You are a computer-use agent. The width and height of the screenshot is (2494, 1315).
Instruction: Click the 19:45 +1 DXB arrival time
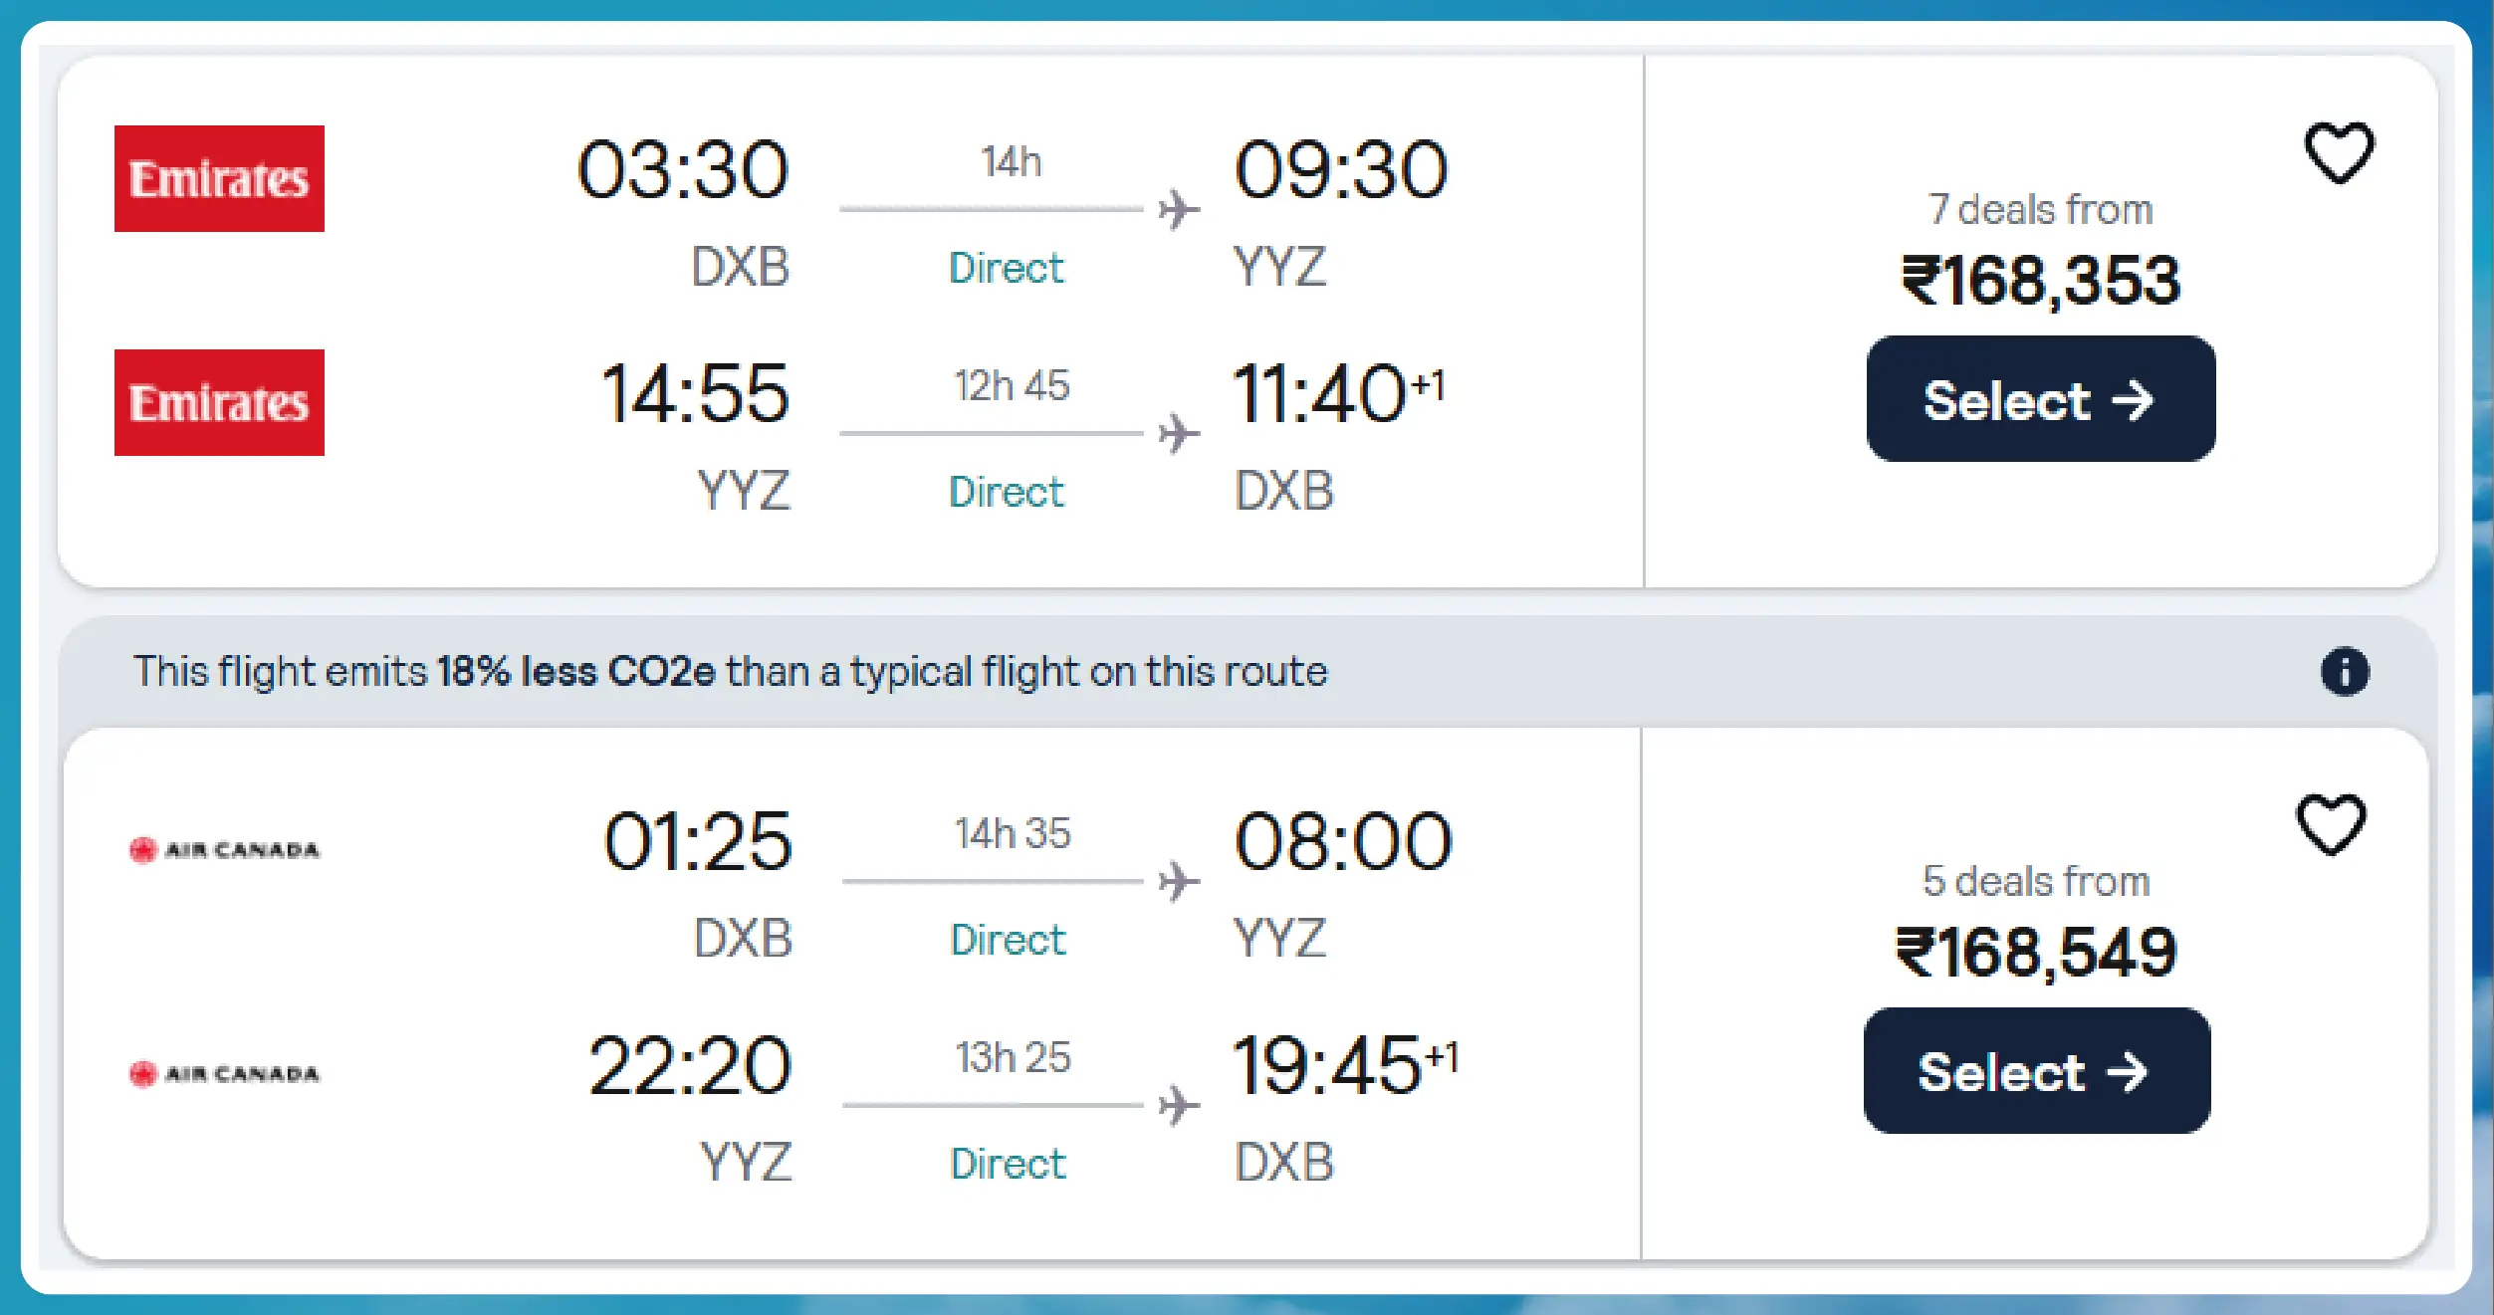point(1342,1066)
